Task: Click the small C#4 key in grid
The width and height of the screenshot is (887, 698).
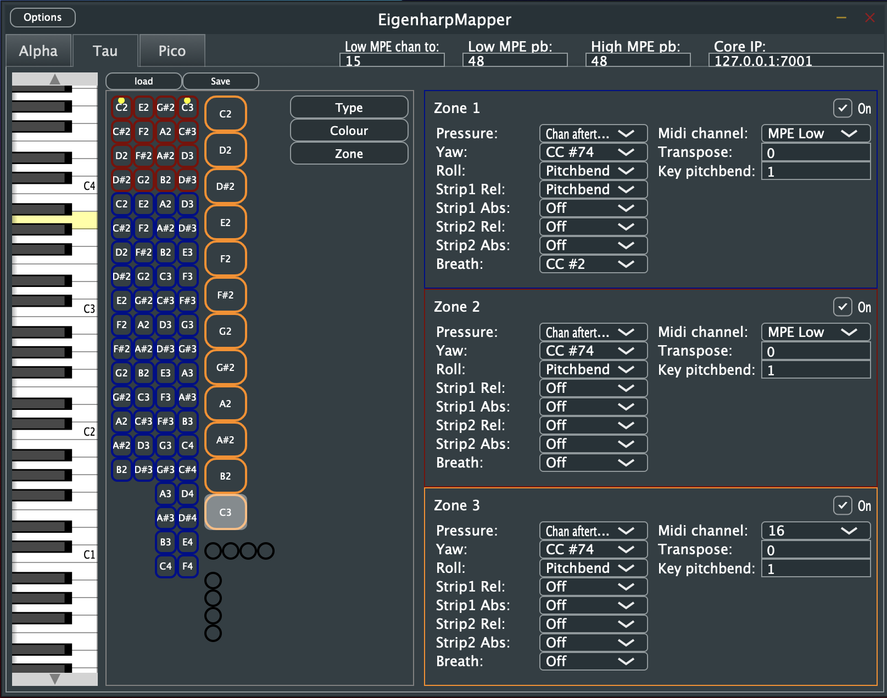Action: [187, 470]
